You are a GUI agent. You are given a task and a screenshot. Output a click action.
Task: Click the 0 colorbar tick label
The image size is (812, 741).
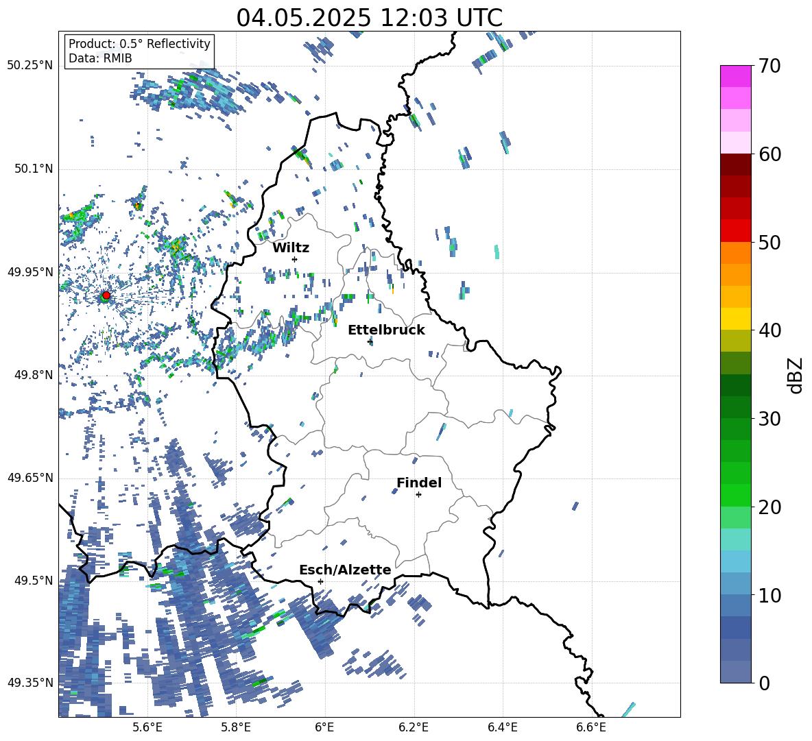coord(764,683)
